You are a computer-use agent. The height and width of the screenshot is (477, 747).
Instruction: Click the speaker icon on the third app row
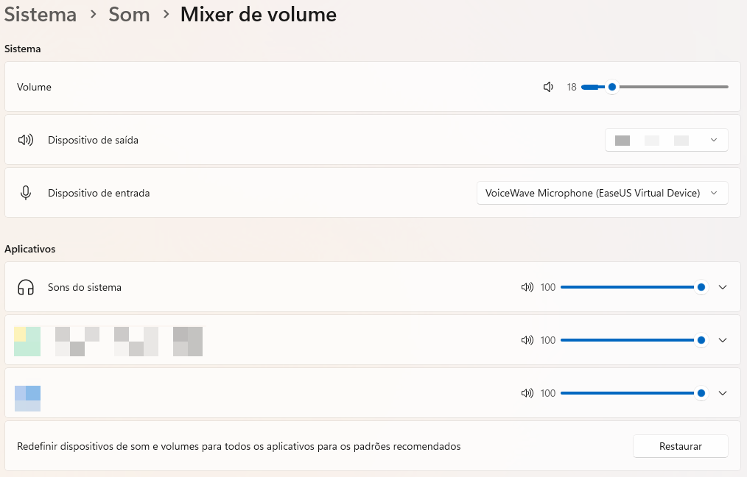[x=527, y=393]
